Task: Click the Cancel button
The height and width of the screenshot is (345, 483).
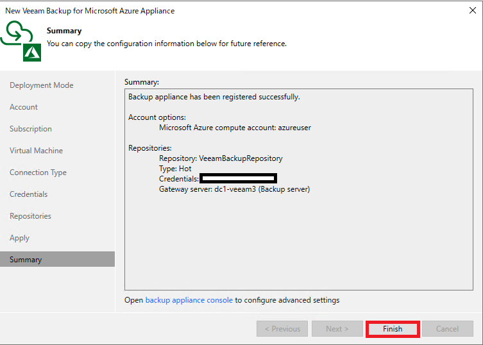Action: coord(447,329)
